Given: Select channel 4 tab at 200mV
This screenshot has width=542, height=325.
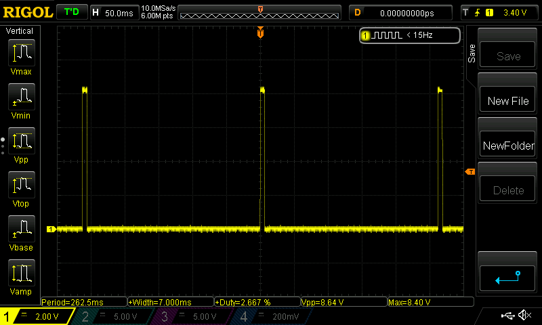Looking at the screenshot, I should [x=273, y=316].
